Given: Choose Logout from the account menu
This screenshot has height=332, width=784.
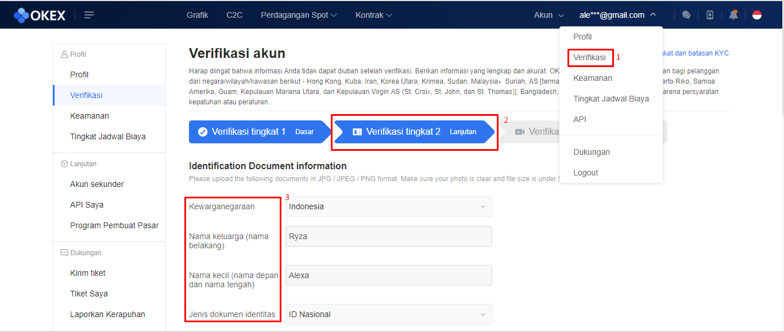Looking at the screenshot, I should (586, 173).
